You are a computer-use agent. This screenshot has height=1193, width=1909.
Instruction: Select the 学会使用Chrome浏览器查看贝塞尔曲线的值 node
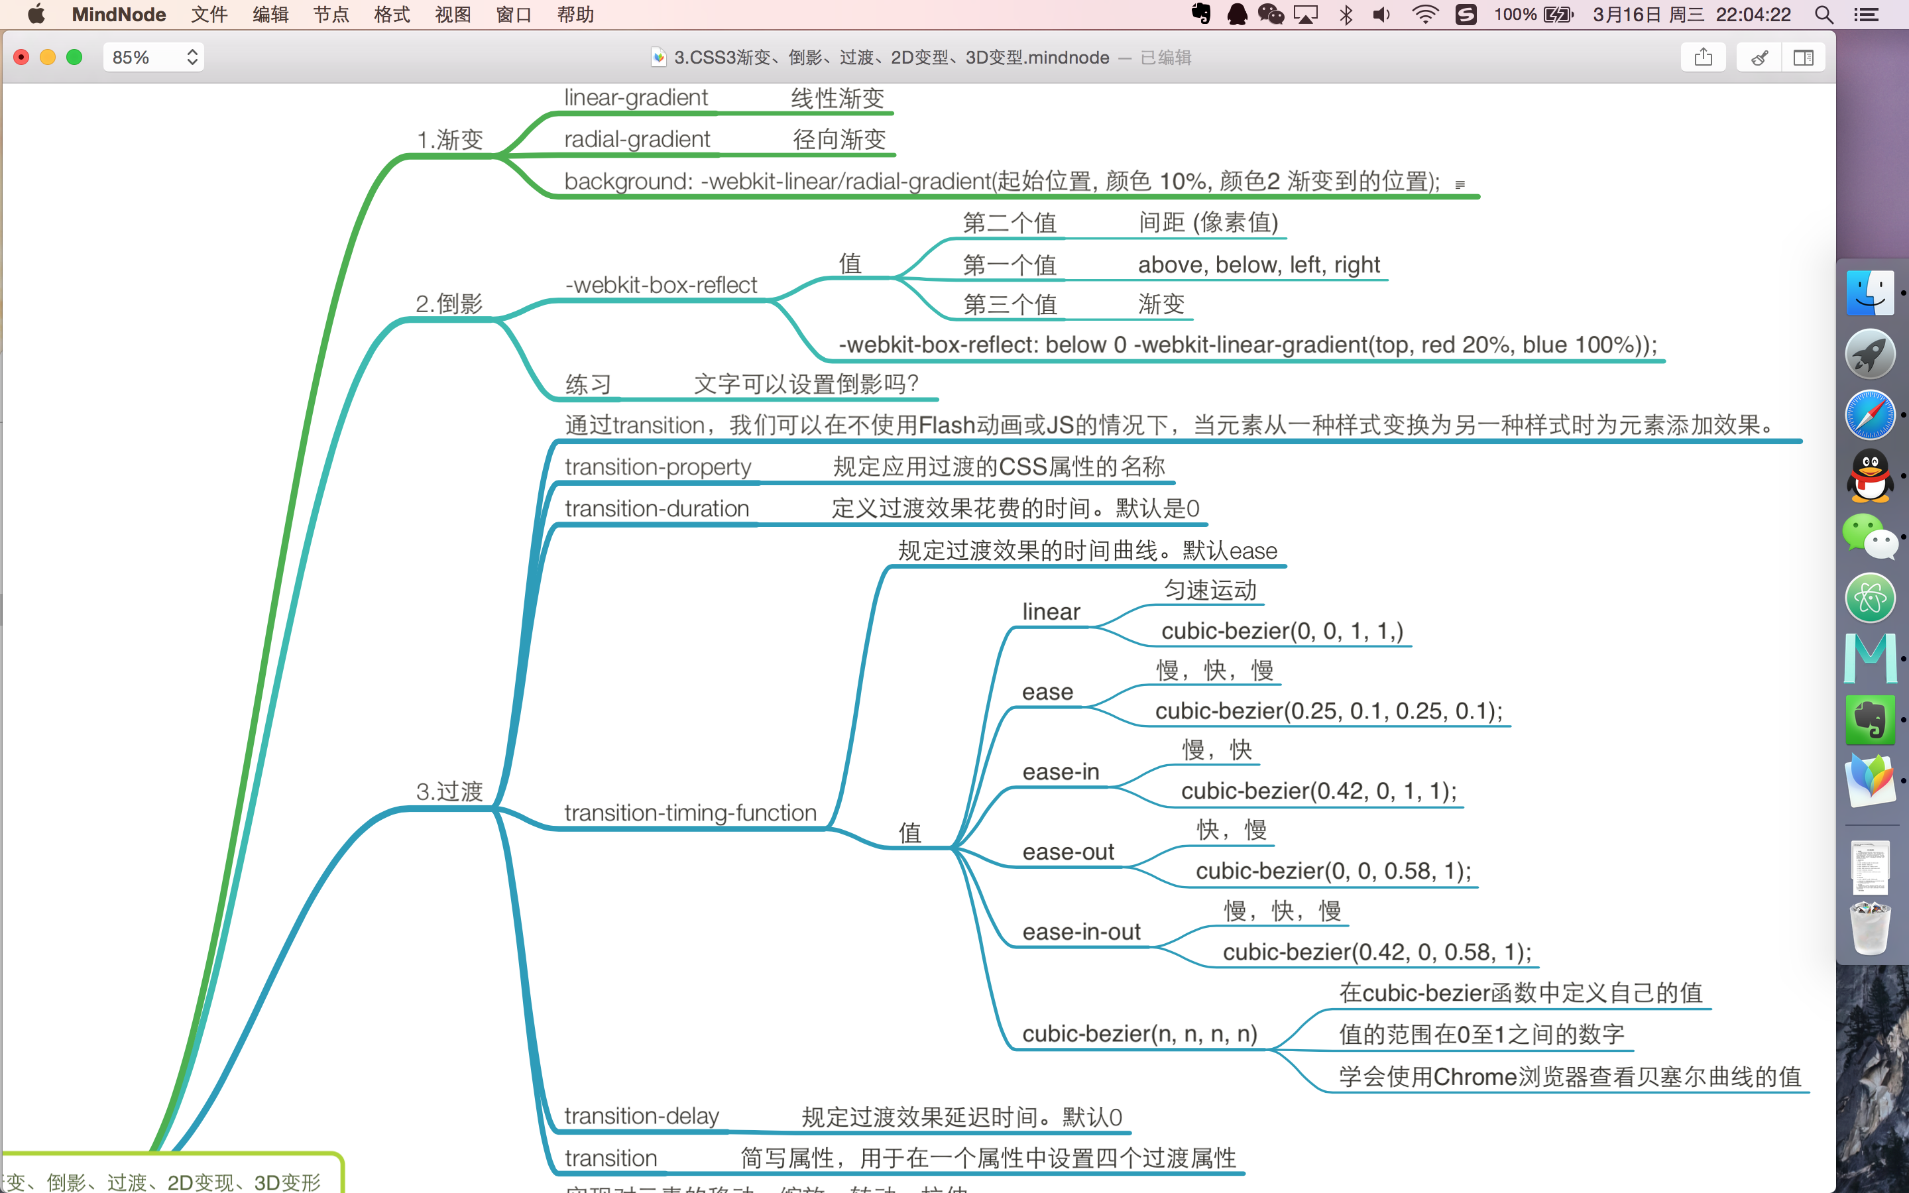tap(1570, 1076)
